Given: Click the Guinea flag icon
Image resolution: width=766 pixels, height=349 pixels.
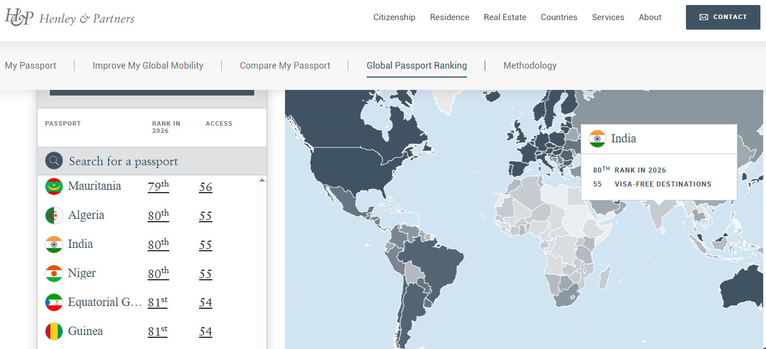Looking at the screenshot, I should pos(54,332).
